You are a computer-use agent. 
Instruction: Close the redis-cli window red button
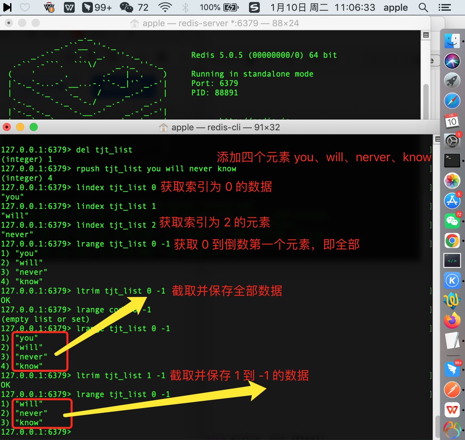click(7, 127)
